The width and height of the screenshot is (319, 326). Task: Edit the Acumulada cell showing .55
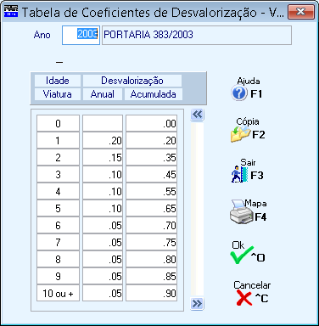pos(152,191)
